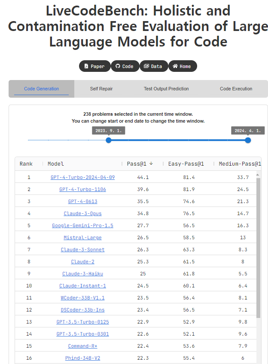Viewport: 268px width, 364px height.
Task: Open the GitHub Code button
Action: pos(125,66)
